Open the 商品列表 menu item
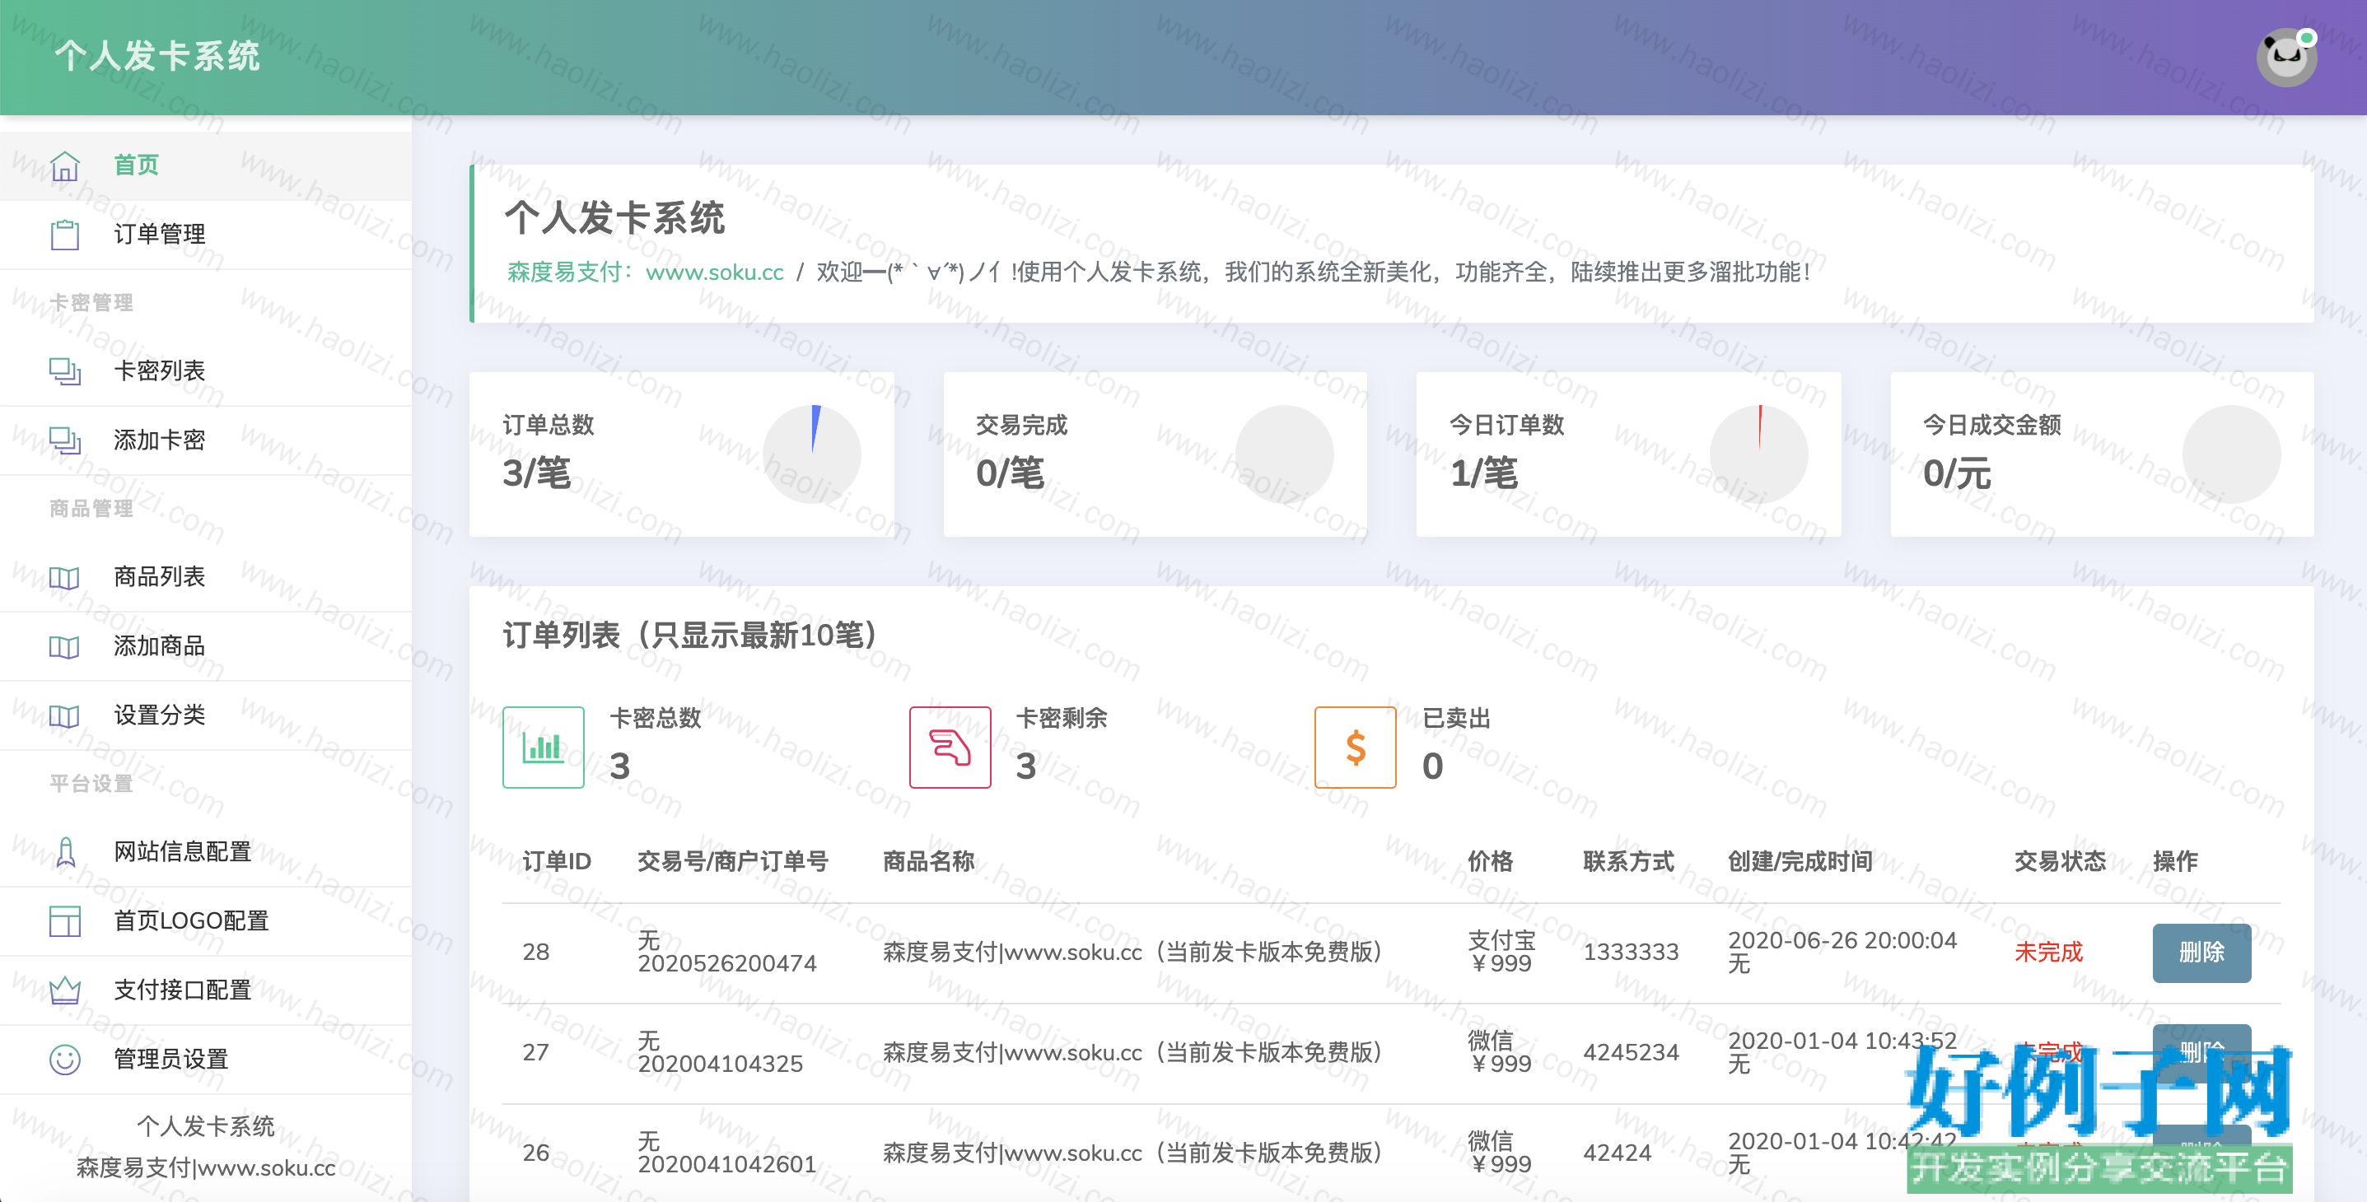The height and width of the screenshot is (1202, 2367). [x=206, y=578]
